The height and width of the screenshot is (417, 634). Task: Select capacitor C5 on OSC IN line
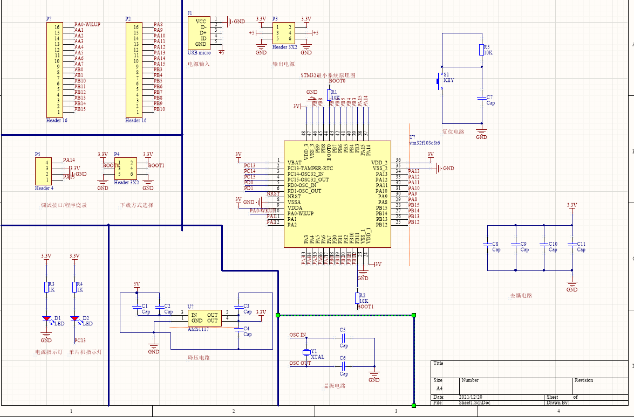pos(343,338)
